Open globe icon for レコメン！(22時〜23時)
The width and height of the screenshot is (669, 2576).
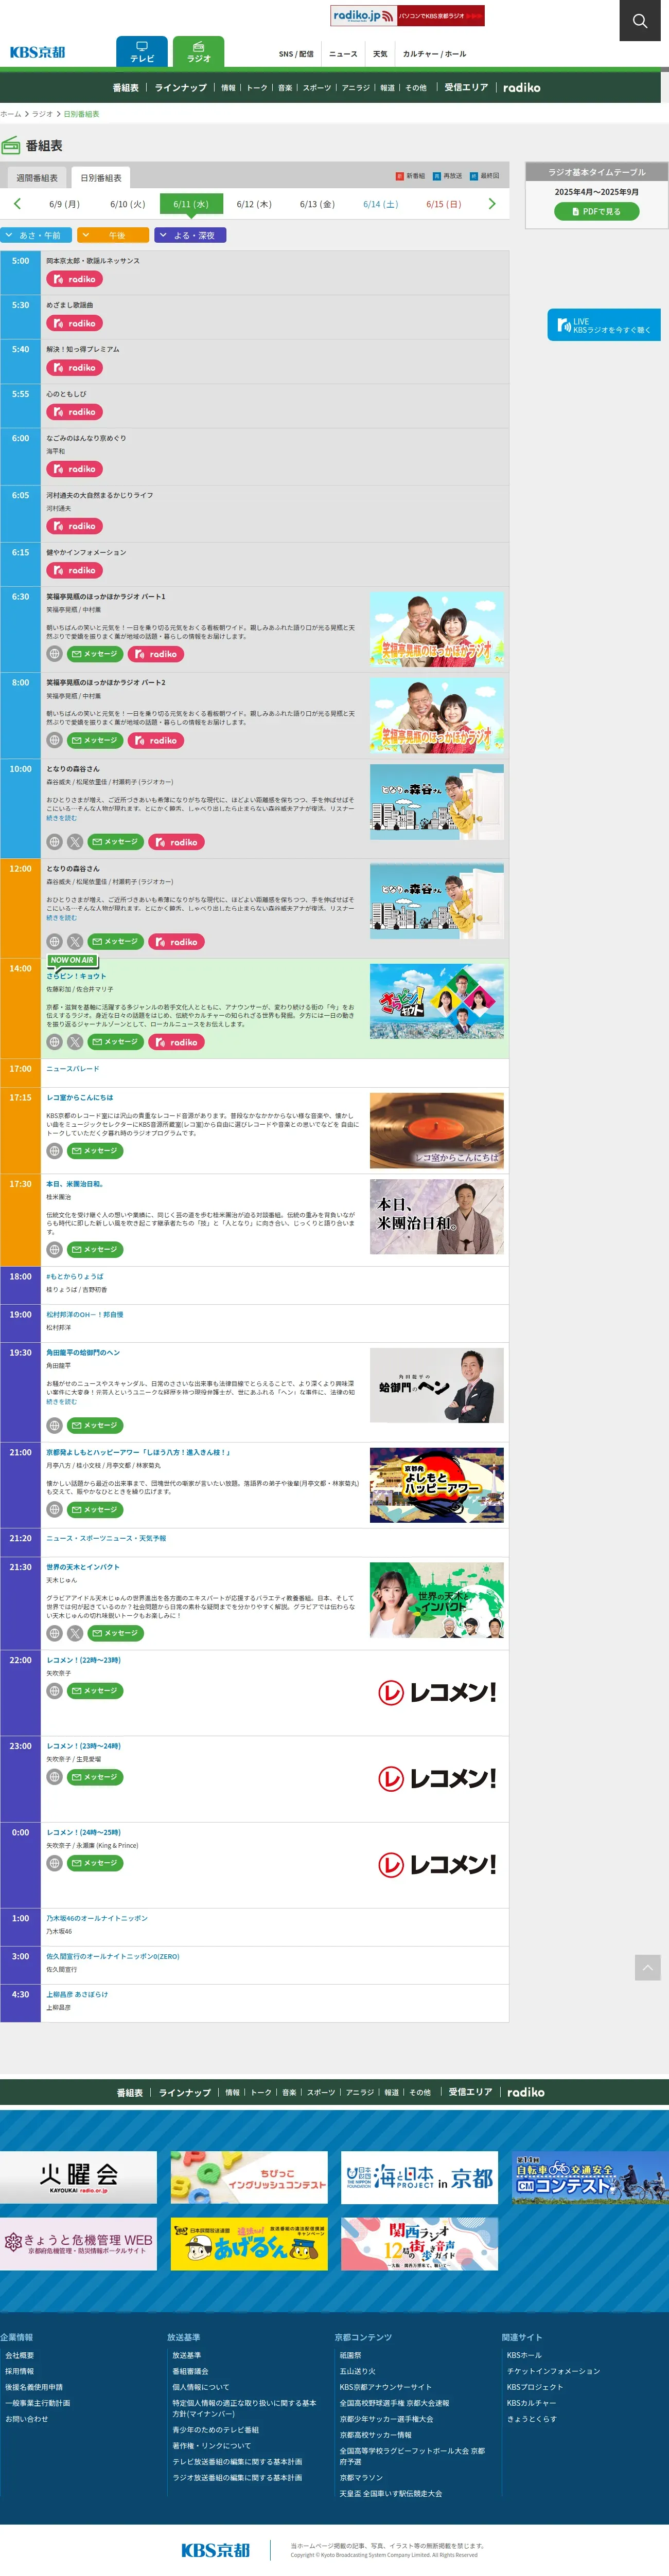point(55,1691)
